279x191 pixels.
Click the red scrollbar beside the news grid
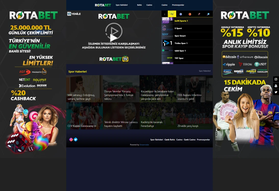coord(212,102)
